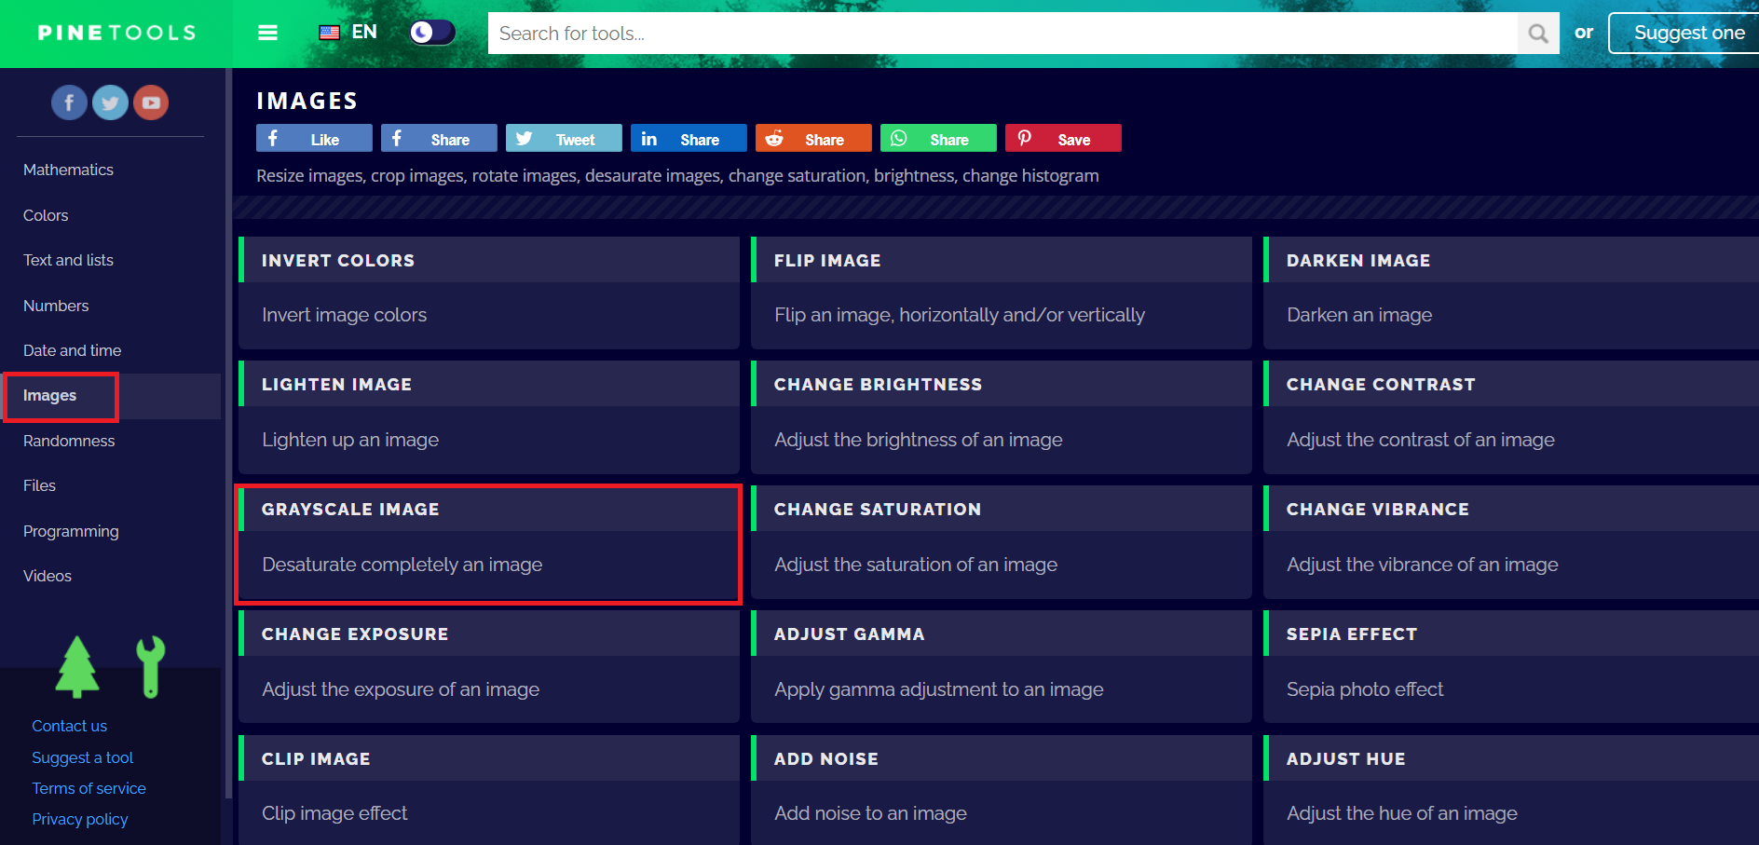The height and width of the screenshot is (845, 1759).
Task: Open the Change Vibrance tool
Action: point(1511,542)
